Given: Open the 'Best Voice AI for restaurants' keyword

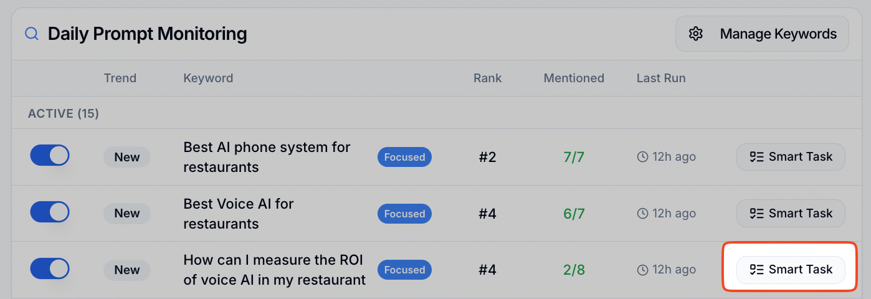Looking at the screenshot, I should (238, 214).
